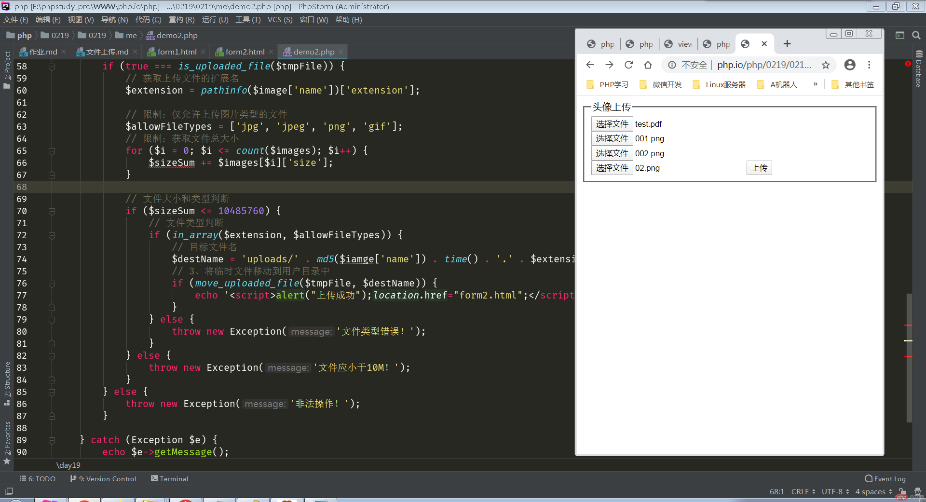Open line separator CRLF dropdown
The image size is (926, 502).
[803, 491]
